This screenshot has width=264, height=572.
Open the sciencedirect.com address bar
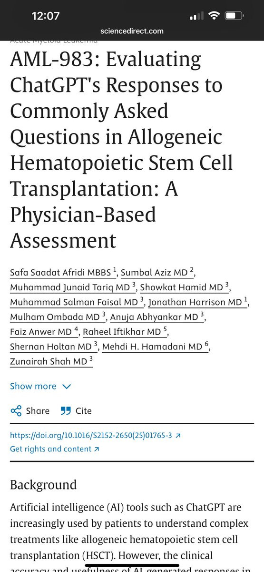pyautogui.click(x=132, y=31)
